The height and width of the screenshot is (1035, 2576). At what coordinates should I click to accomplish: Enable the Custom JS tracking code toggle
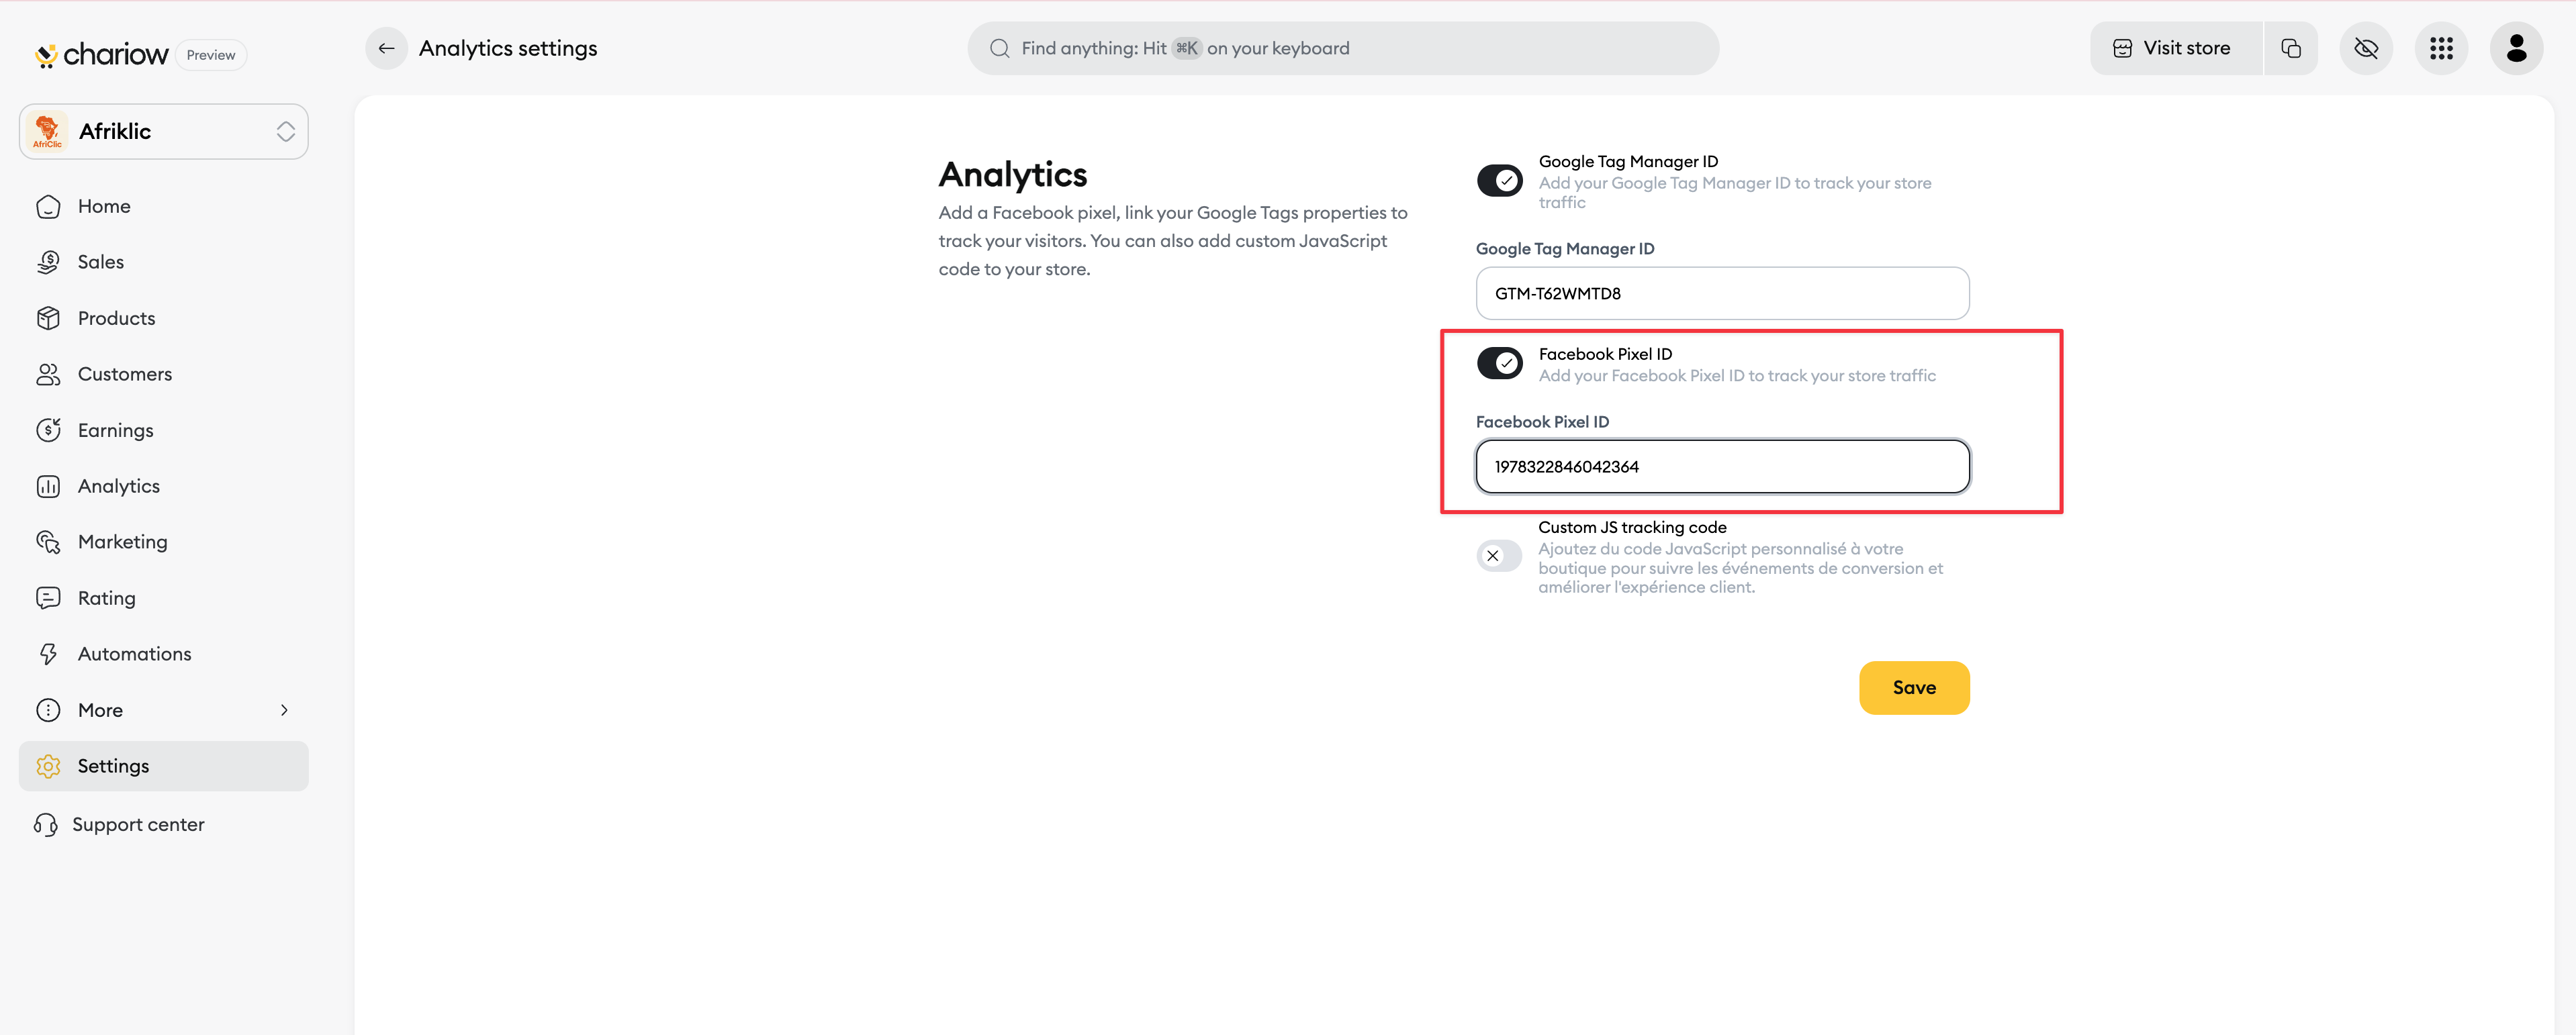pos(1499,556)
